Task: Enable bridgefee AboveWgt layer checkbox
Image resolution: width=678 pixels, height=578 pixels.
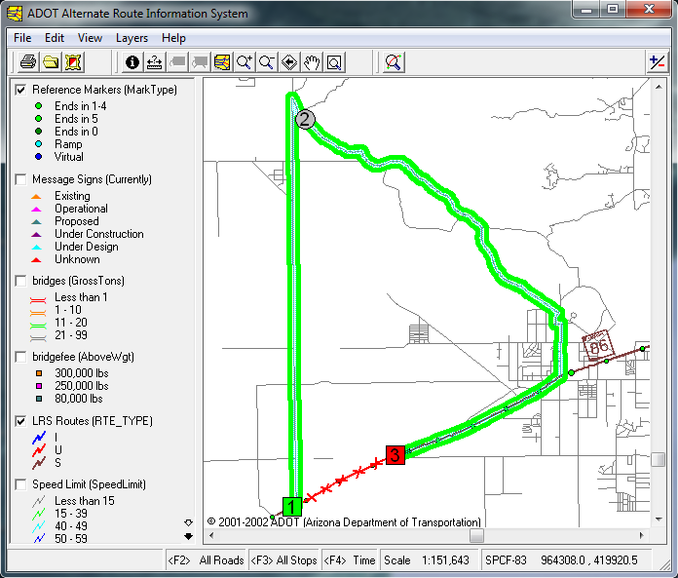Action: [x=20, y=357]
